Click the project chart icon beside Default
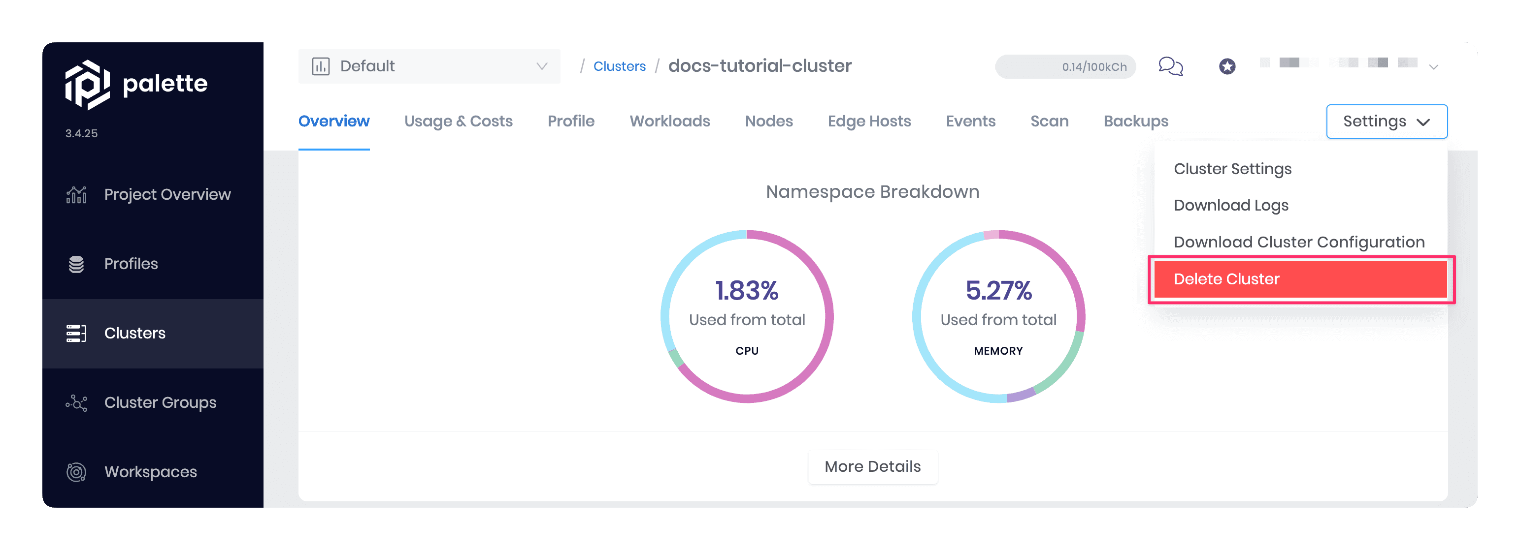 [321, 66]
